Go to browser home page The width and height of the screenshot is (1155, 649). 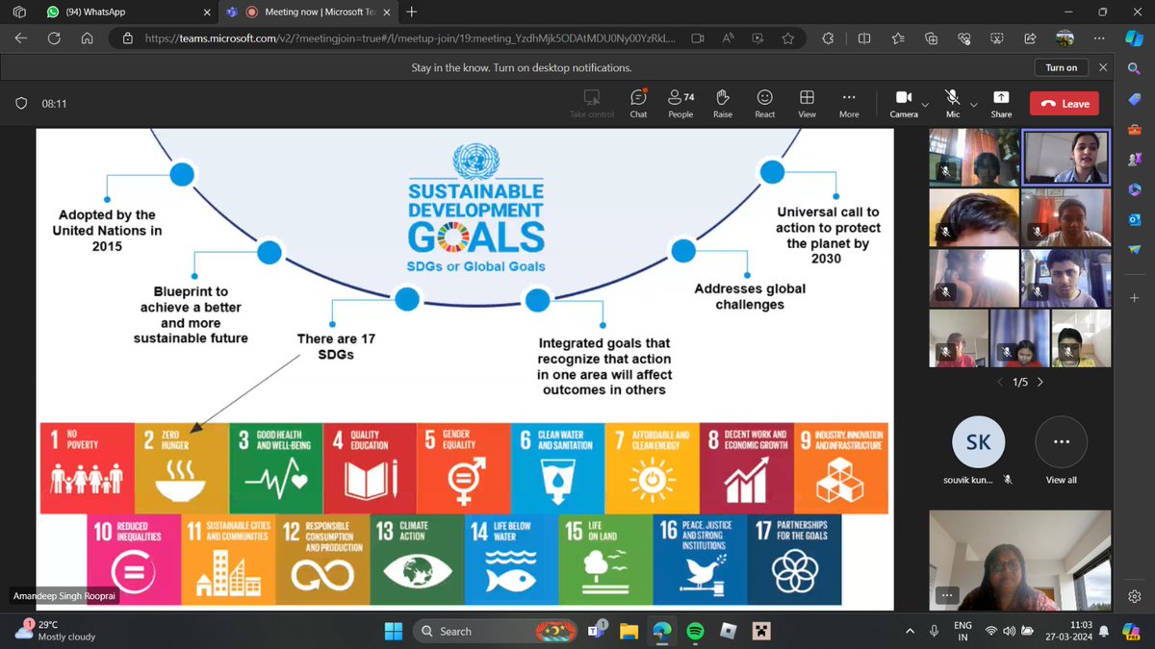pyautogui.click(x=87, y=38)
